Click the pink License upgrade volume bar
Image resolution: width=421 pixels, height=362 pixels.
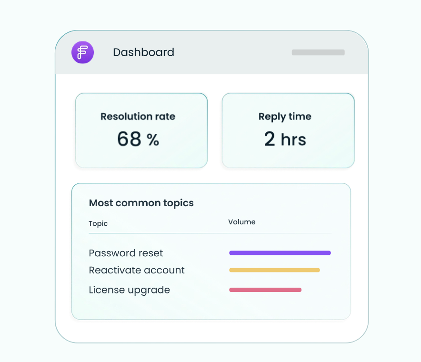(265, 290)
